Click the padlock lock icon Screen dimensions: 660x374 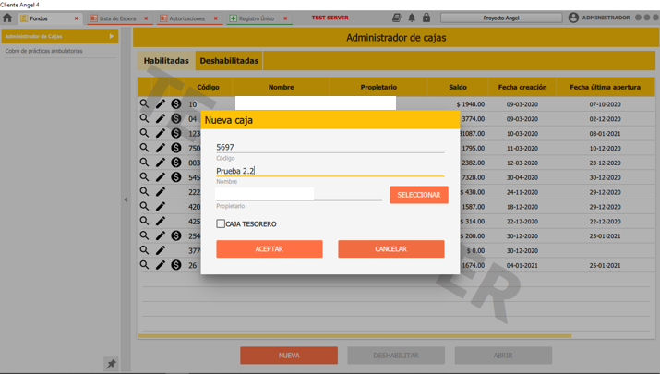[x=426, y=18]
